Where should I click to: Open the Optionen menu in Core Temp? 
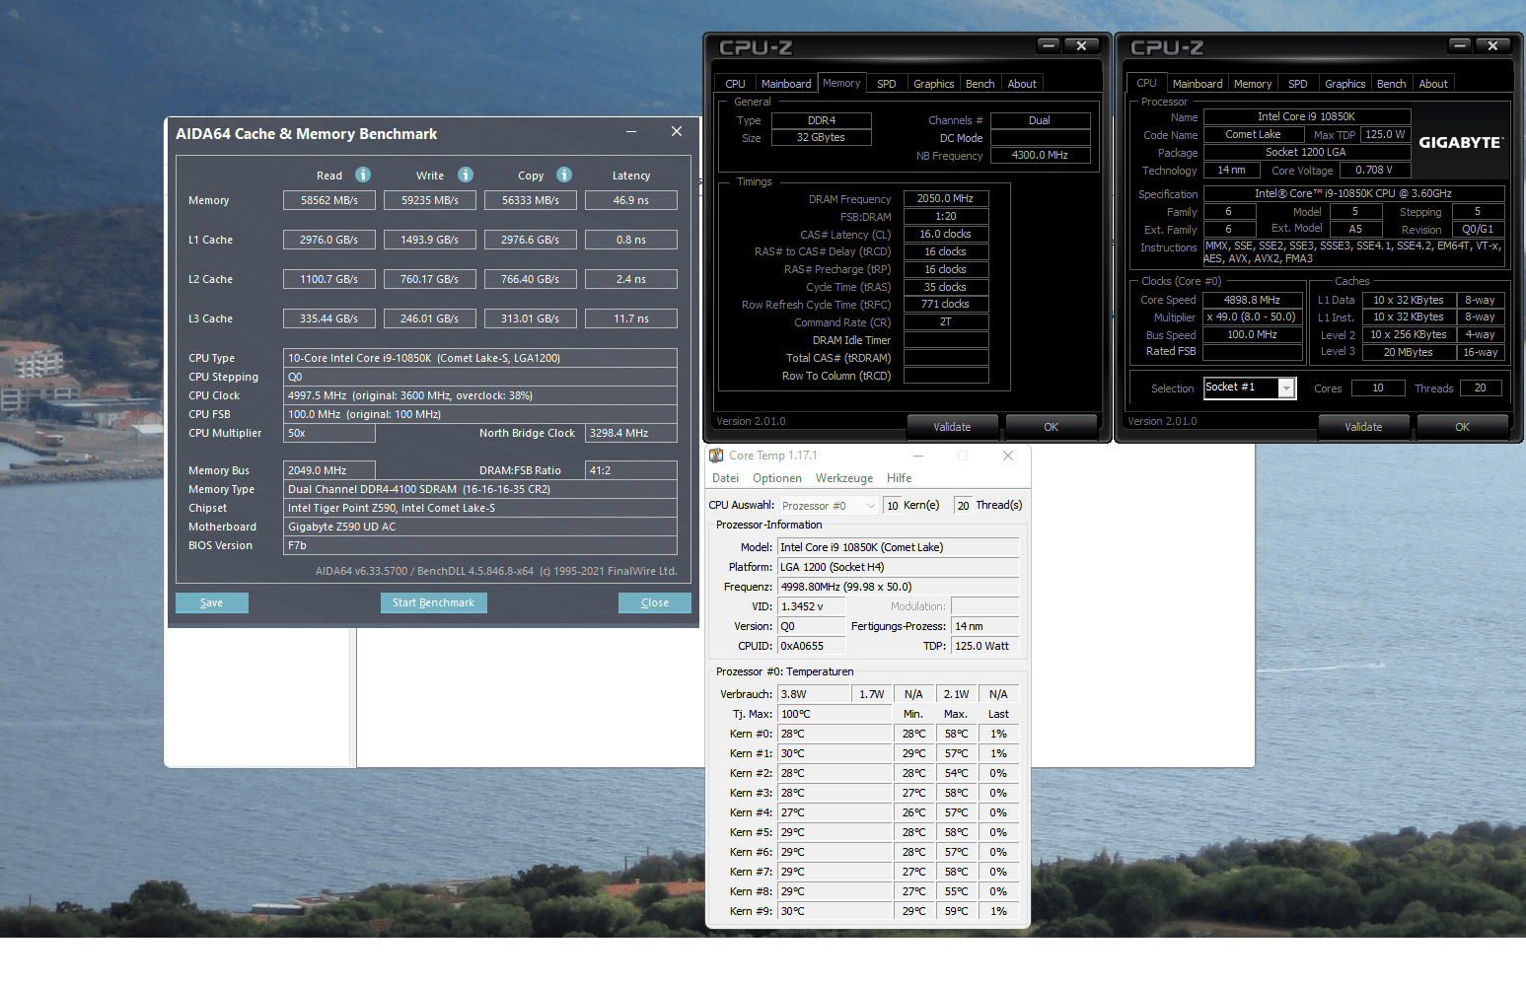click(x=777, y=478)
